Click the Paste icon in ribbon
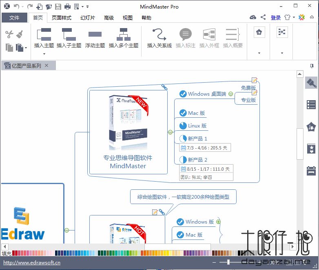The image size is (319, 270). coord(20,48)
